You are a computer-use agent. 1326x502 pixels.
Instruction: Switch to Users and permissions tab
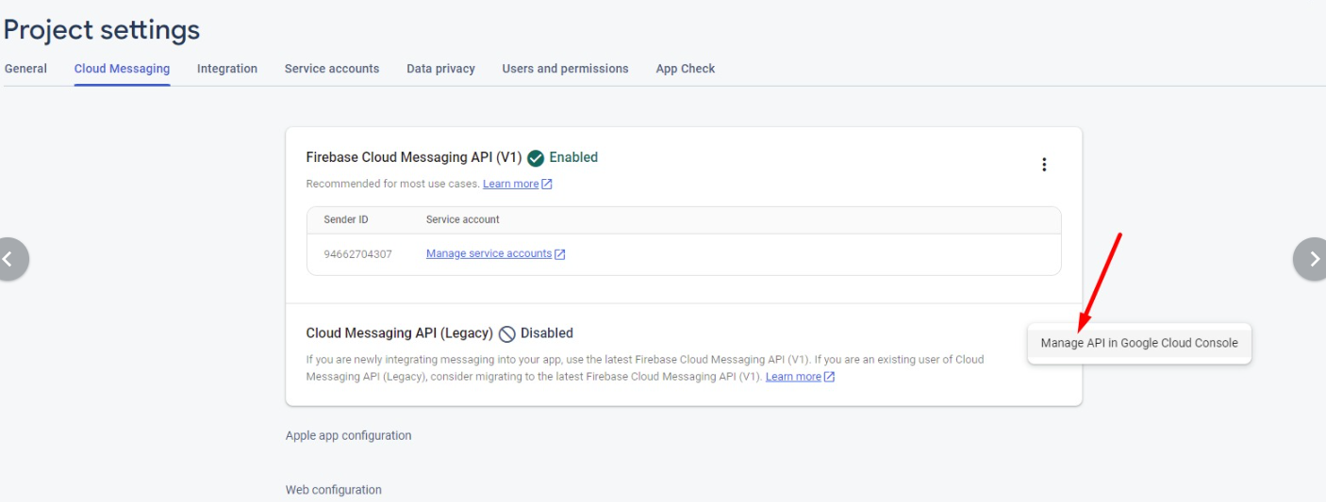tap(565, 69)
